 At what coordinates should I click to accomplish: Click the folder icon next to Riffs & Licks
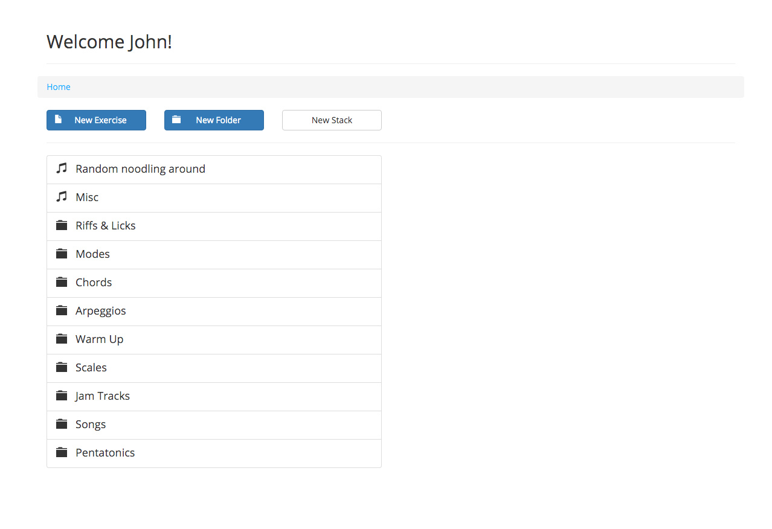[61, 225]
